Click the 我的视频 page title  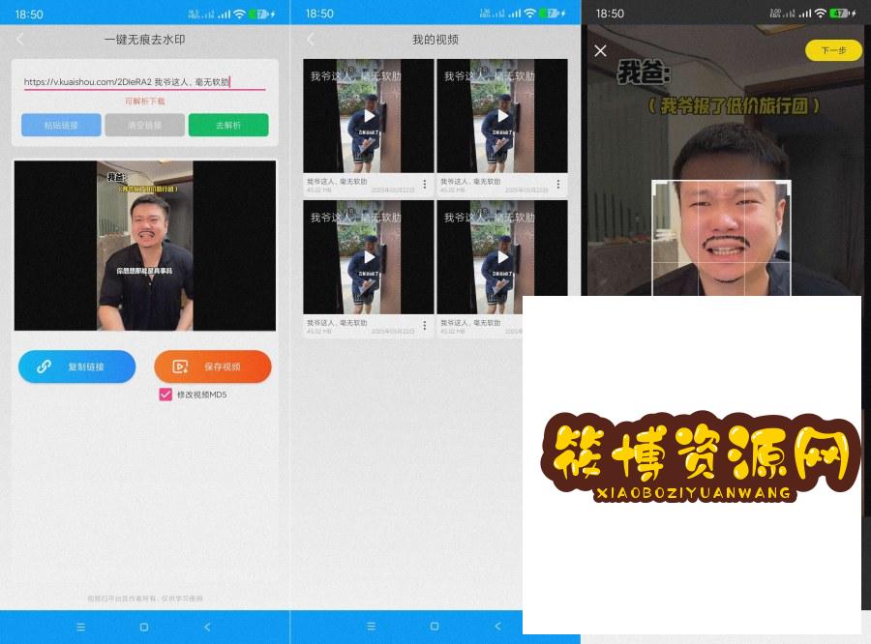pyautogui.click(x=435, y=40)
